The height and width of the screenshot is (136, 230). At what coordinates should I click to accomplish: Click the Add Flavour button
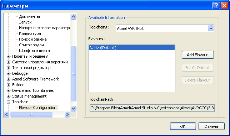(197, 55)
